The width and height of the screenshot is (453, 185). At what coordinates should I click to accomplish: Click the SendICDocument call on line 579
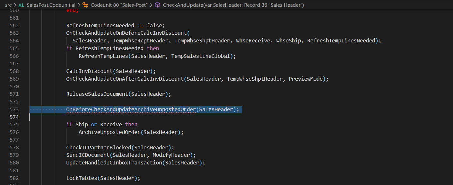tap(87, 155)
